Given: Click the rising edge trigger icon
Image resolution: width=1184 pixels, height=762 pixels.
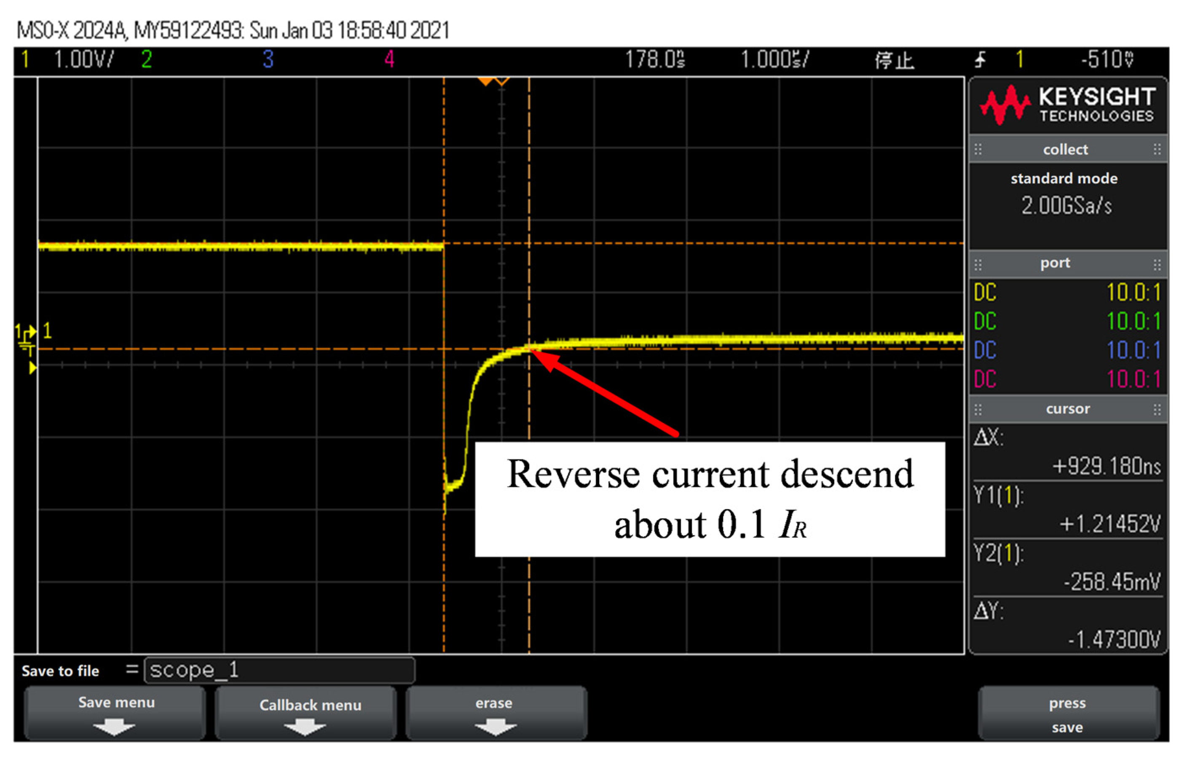Looking at the screenshot, I should click(980, 60).
